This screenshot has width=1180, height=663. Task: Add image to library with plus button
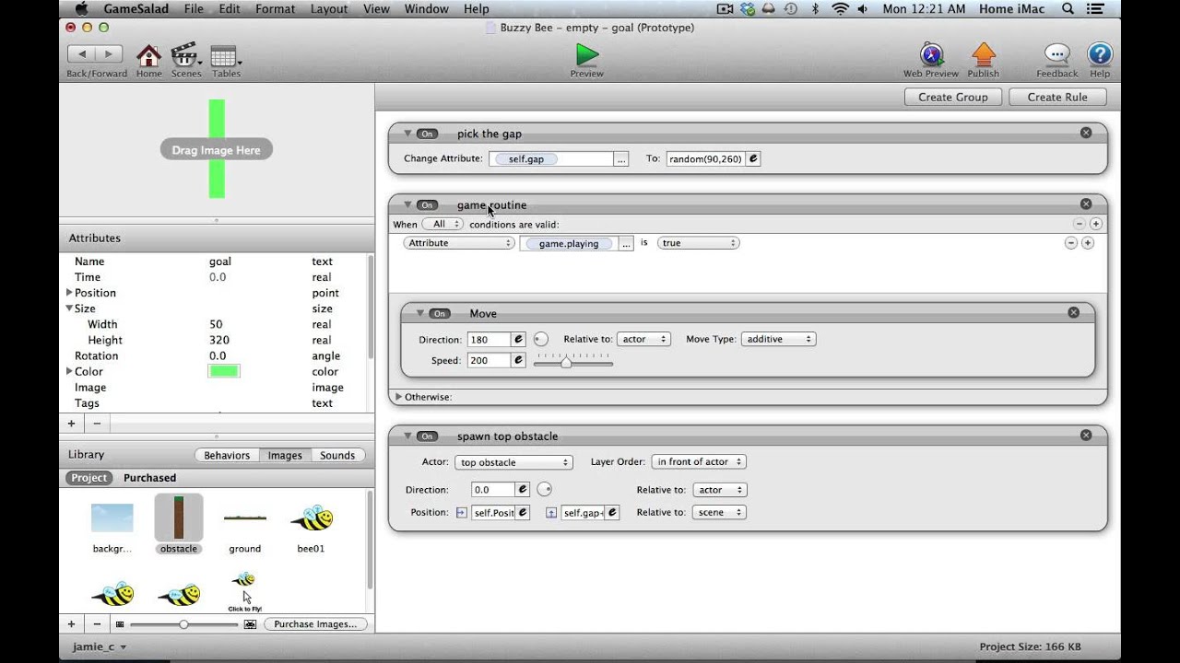[x=71, y=623]
